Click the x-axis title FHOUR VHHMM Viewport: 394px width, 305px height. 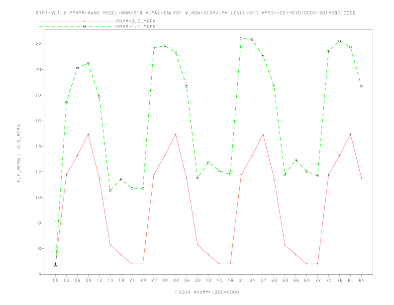point(207,292)
